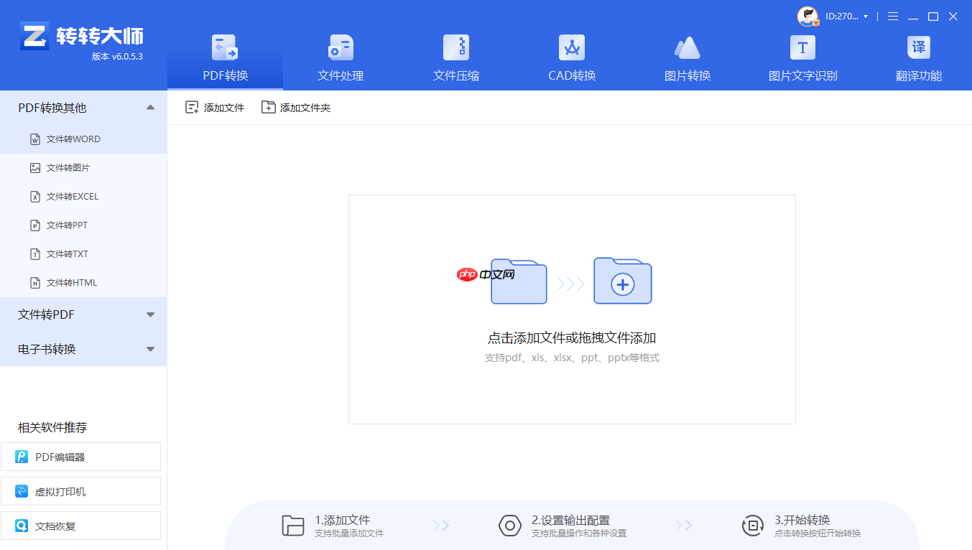
Task: Launch the 虚拟打印机 recommended tool
Action: click(x=80, y=491)
